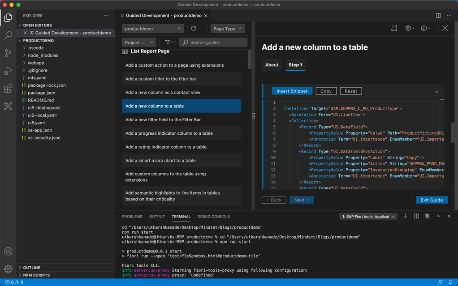The image size is (458, 286).
Task: Open editor more actions ellipsis
Action: point(449,16)
